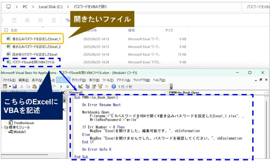
Task: Click Excel icon of 読み取りパスワードを設定したExcel
Action: click(9, 54)
